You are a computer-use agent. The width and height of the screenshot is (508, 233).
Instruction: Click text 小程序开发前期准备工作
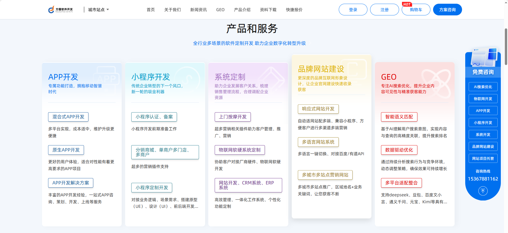click(x=154, y=129)
